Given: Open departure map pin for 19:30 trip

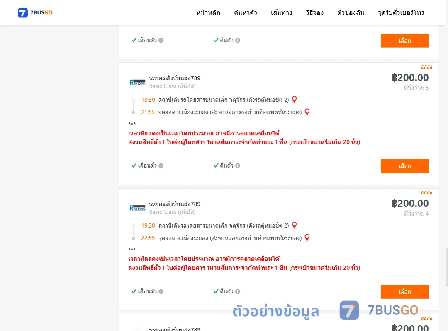Looking at the screenshot, I should pos(294,225).
